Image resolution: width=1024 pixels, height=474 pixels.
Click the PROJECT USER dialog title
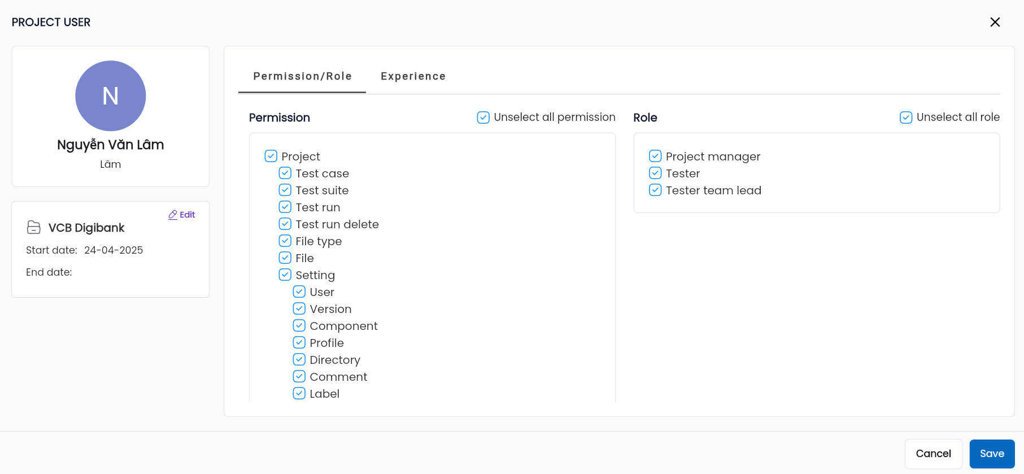coord(51,22)
